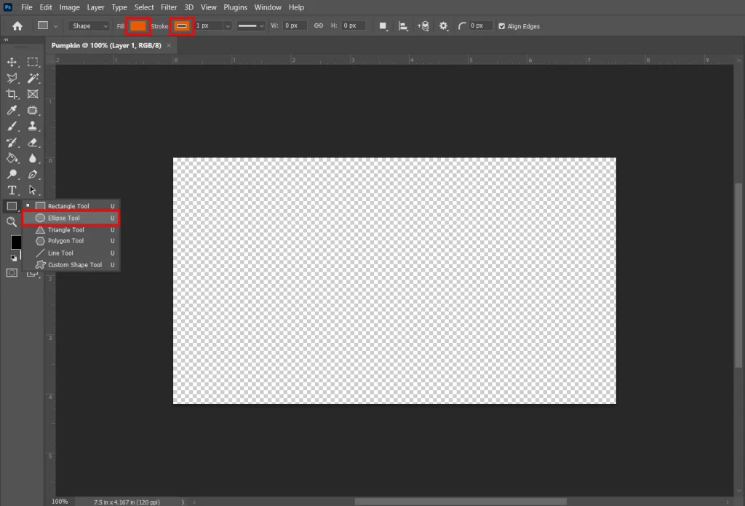Choose Rectangle Tool from flyout
Screen dimensions: 745x506
[71, 206]
